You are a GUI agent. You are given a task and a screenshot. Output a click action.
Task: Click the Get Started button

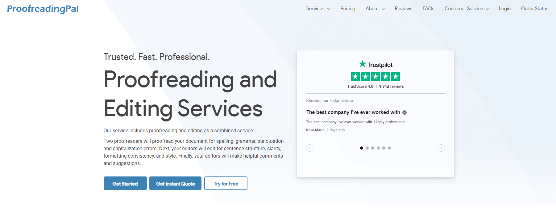[x=125, y=183]
